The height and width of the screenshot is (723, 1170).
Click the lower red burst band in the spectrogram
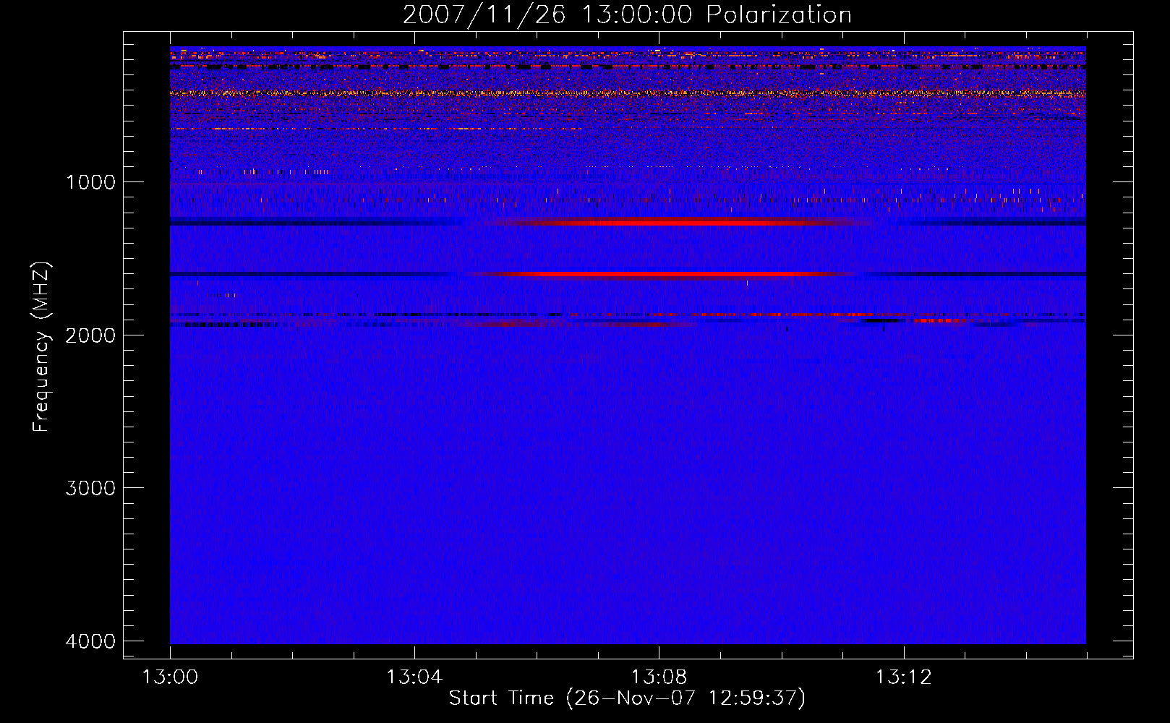pyautogui.click(x=662, y=274)
